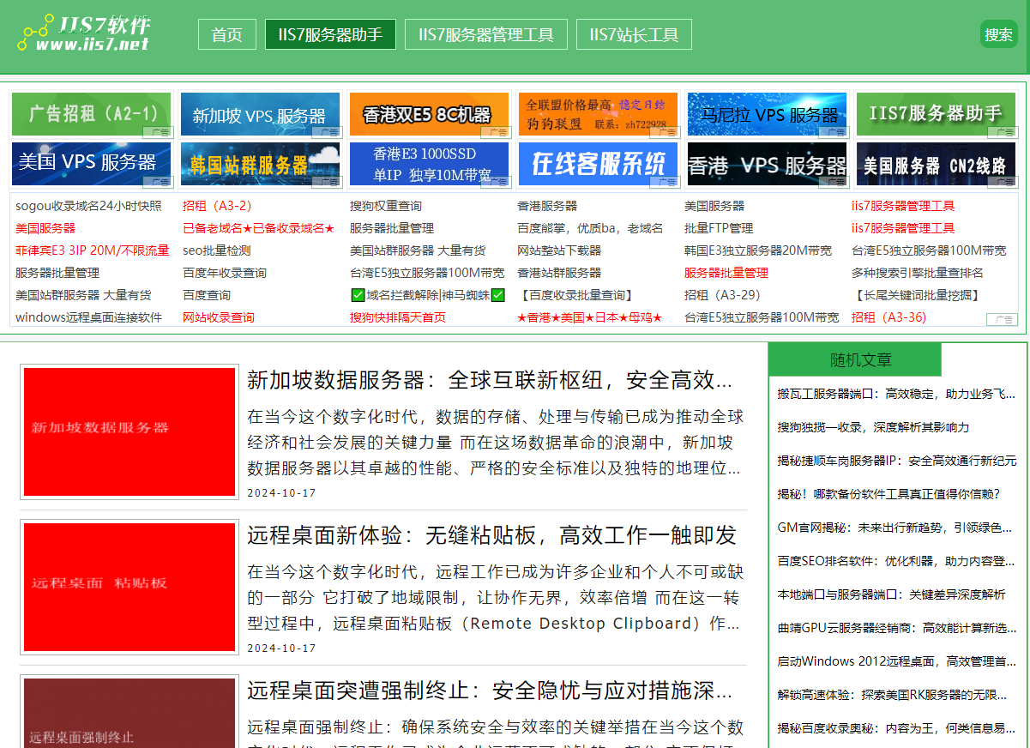Open sidebar article 揭秘捷顺车岗服务器IP
This screenshot has height=748, width=1030.
point(897,461)
